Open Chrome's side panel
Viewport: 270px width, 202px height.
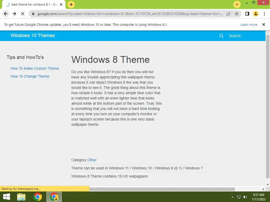pos(247,14)
